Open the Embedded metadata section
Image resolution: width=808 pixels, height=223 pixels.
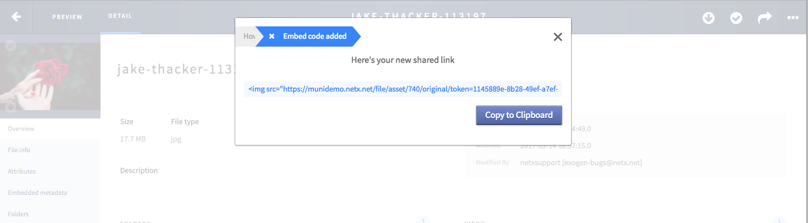point(50,193)
